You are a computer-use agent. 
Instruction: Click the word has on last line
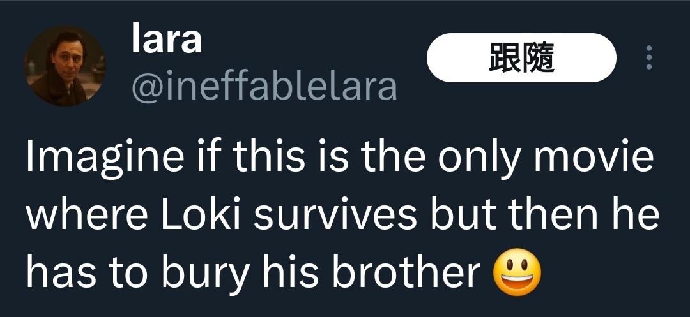tap(60, 272)
